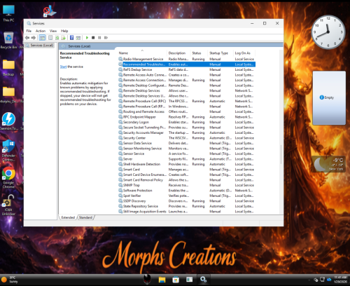Select the Software Protection row
Screen dimensions: 350x286
click(187, 191)
